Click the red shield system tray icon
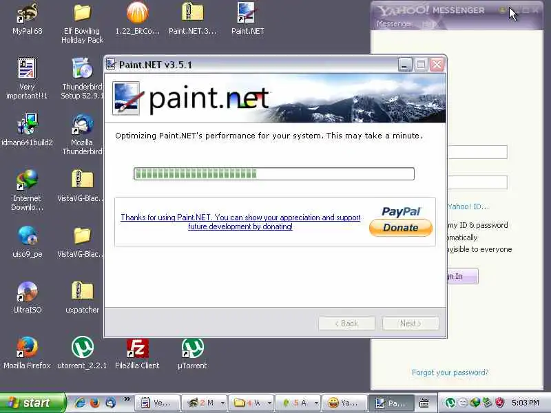Viewport: 551px width, 413px height. (499, 403)
